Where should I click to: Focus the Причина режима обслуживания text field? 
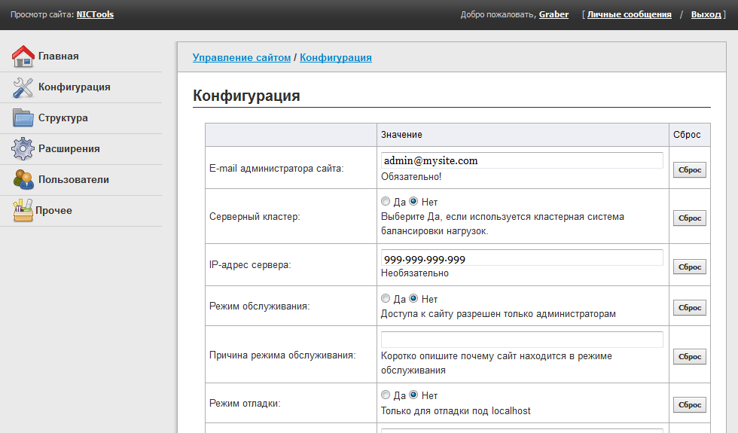point(522,340)
